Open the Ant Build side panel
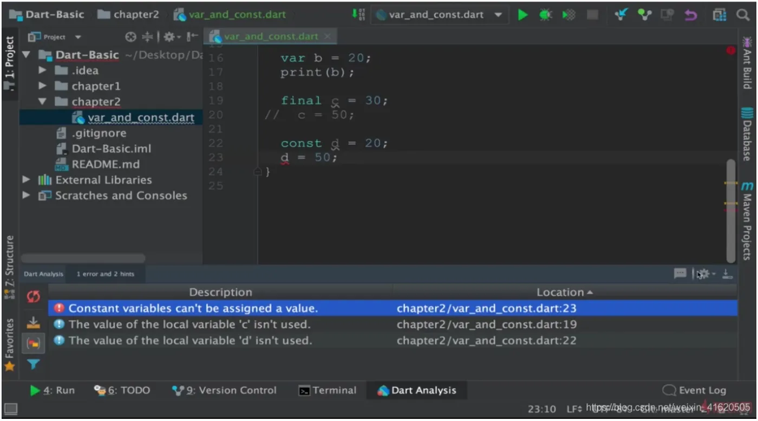 (x=747, y=62)
